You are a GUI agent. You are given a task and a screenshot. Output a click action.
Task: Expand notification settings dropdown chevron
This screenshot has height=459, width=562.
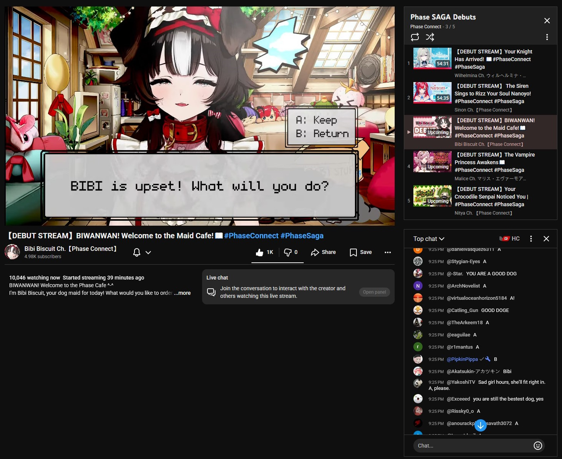click(x=148, y=252)
